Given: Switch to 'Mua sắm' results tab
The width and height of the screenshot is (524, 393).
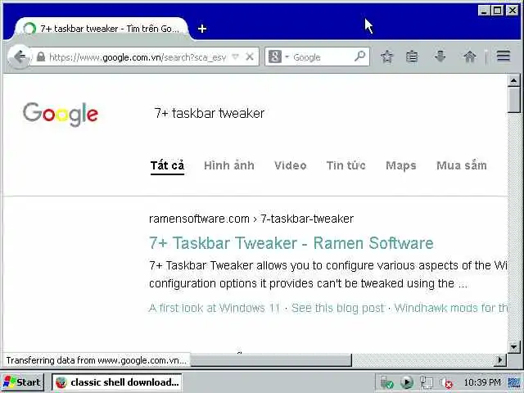Looking at the screenshot, I should (462, 165).
